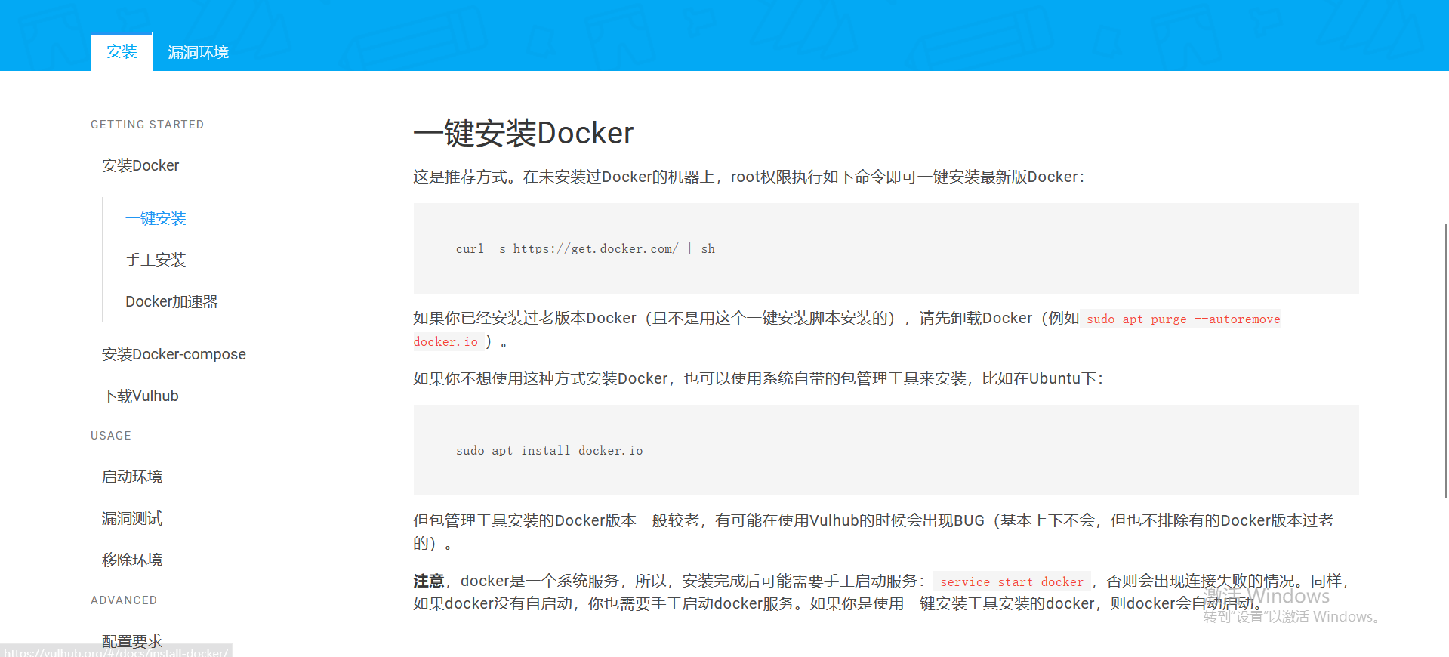
Task: Click the sudo apt install docker.io code block
Action: [886, 450]
